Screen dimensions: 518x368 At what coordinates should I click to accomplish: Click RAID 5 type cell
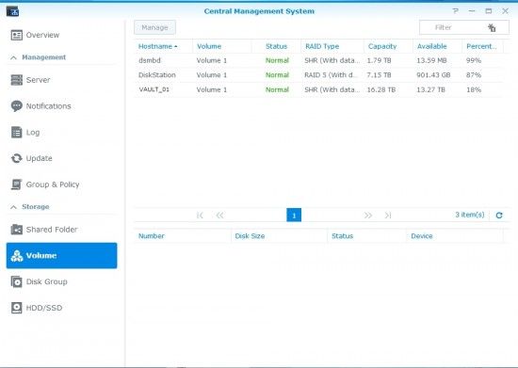pos(331,75)
